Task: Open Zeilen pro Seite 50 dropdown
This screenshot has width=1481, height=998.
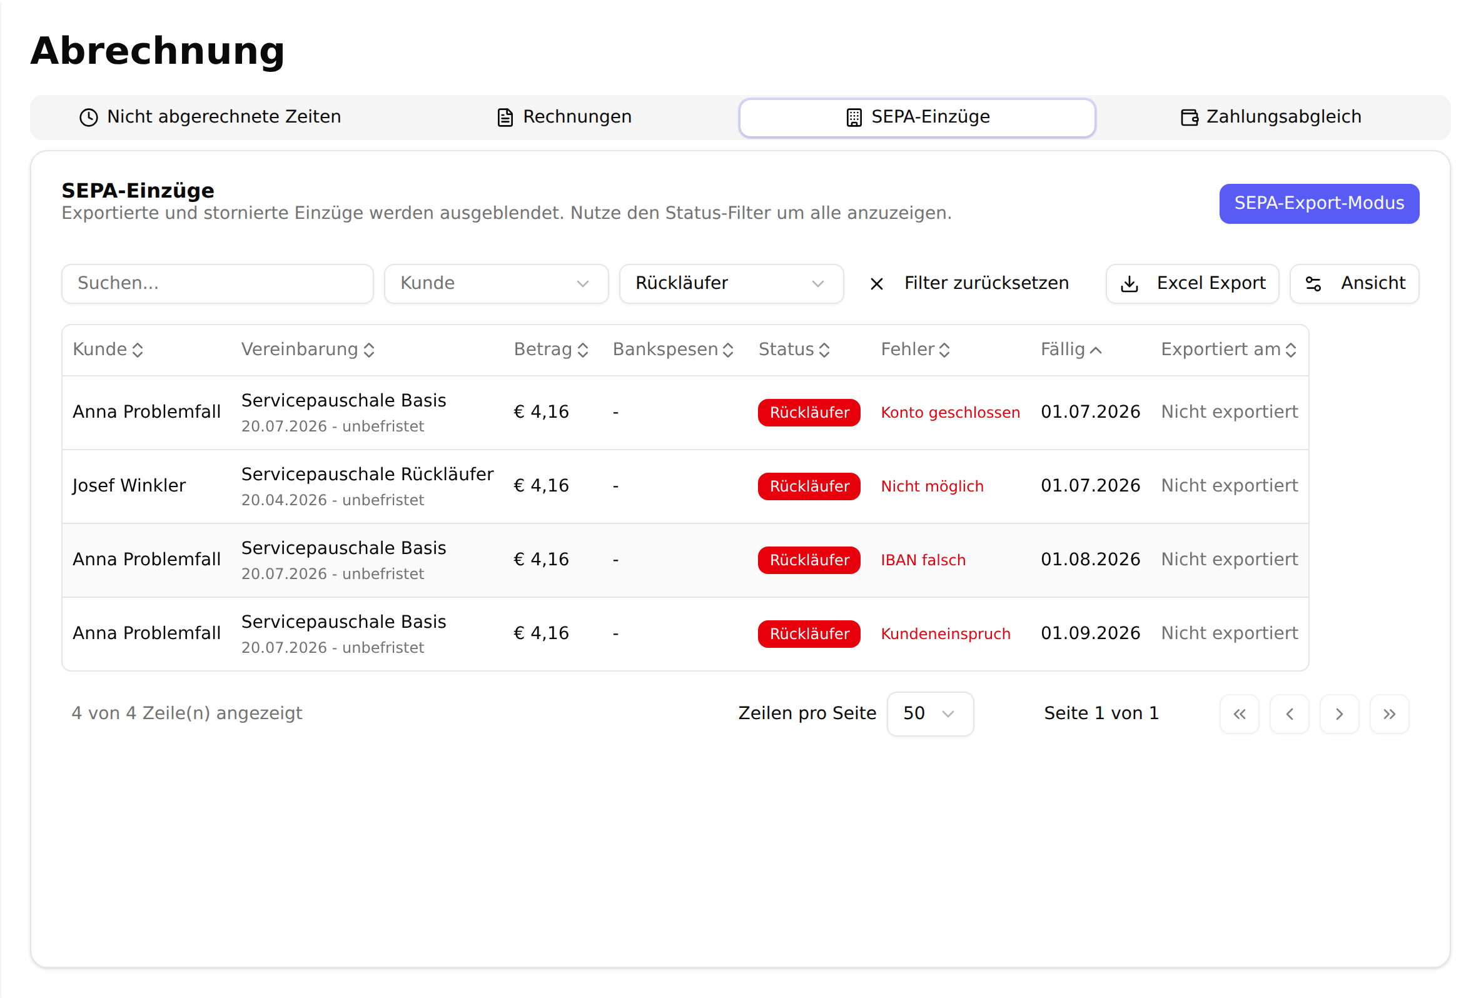Action: (x=930, y=714)
